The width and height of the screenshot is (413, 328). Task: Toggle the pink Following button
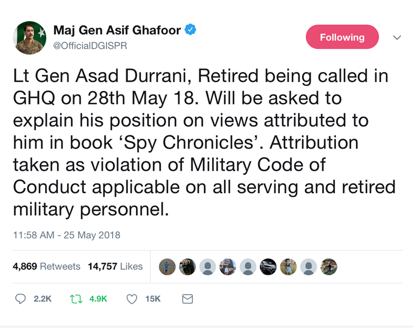[x=342, y=38]
